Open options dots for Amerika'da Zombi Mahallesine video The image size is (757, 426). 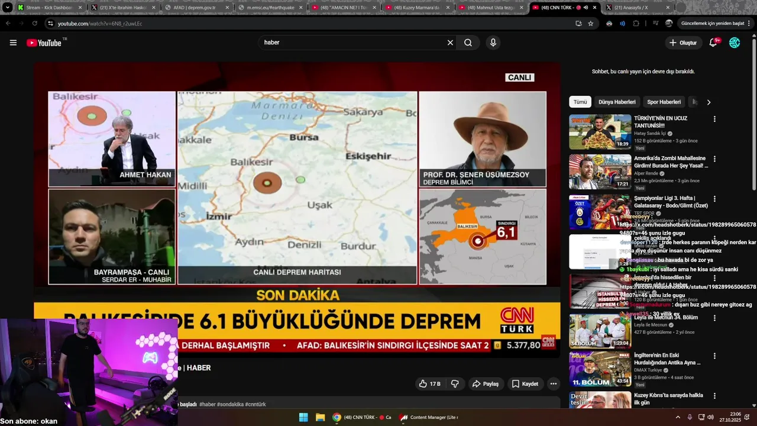click(x=714, y=159)
